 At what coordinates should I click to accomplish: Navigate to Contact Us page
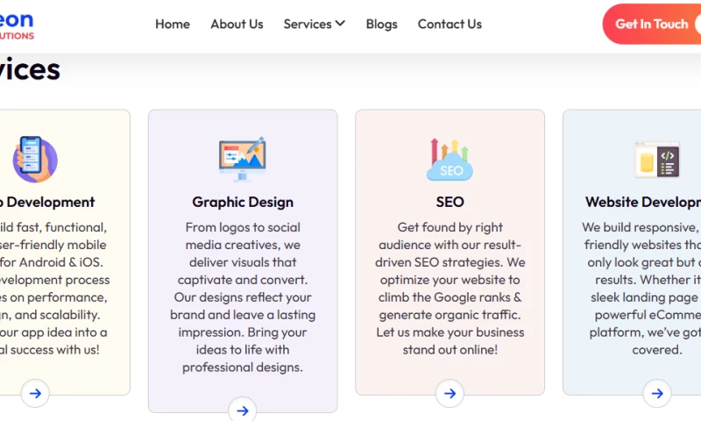[450, 25]
